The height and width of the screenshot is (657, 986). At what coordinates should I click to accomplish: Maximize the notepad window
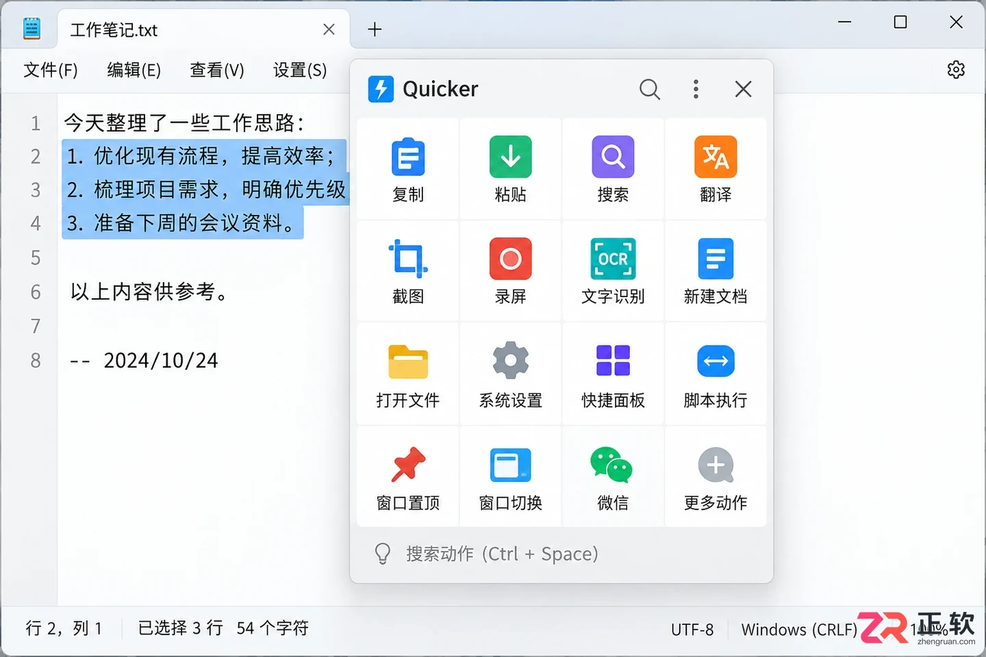click(x=900, y=22)
